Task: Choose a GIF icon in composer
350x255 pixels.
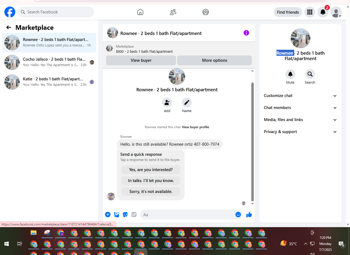Action: (134, 215)
